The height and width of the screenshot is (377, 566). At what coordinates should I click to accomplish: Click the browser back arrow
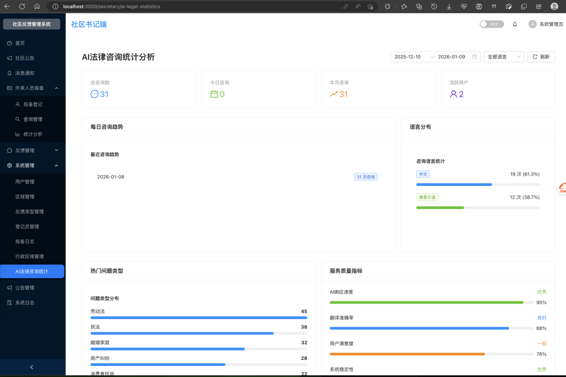(7, 7)
